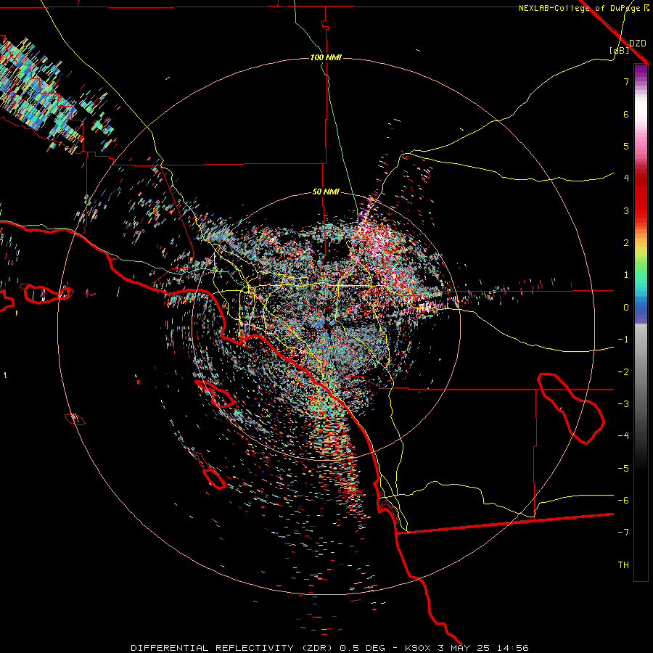This screenshot has width=653, height=653.
Task: Pick the gray band near -2 dB
Action: click(x=641, y=372)
